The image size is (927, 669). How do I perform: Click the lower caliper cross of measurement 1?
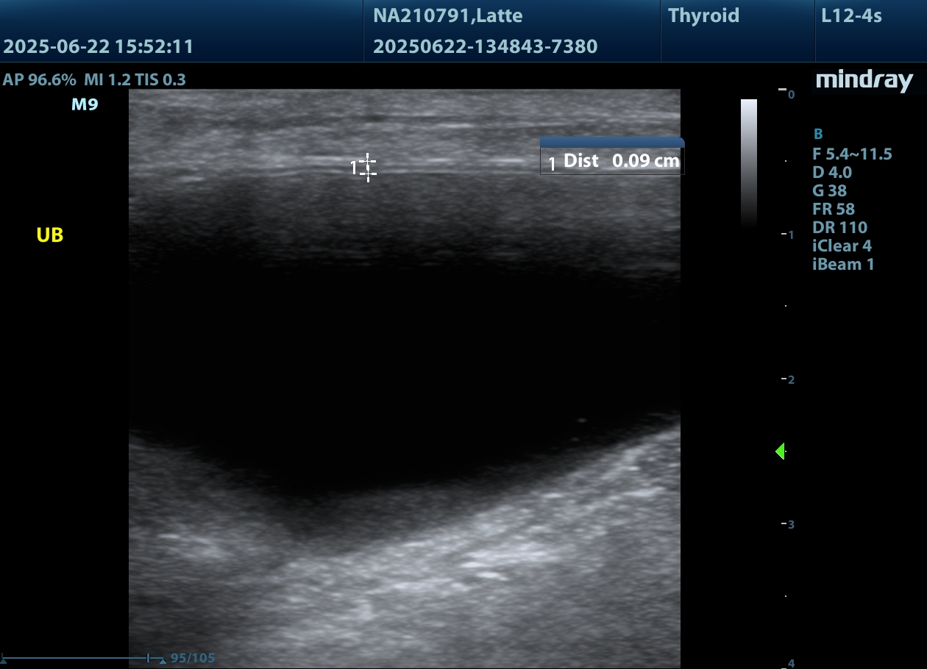point(368,173)
